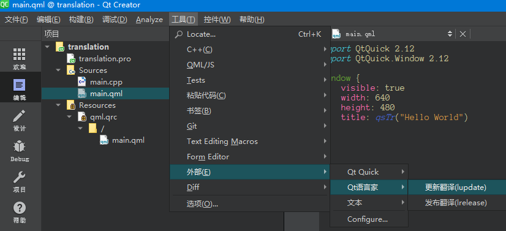Select the 外部(E) menu entry
Image resolution: width=506 pixels, height=231 pixels.
(250, 172)
